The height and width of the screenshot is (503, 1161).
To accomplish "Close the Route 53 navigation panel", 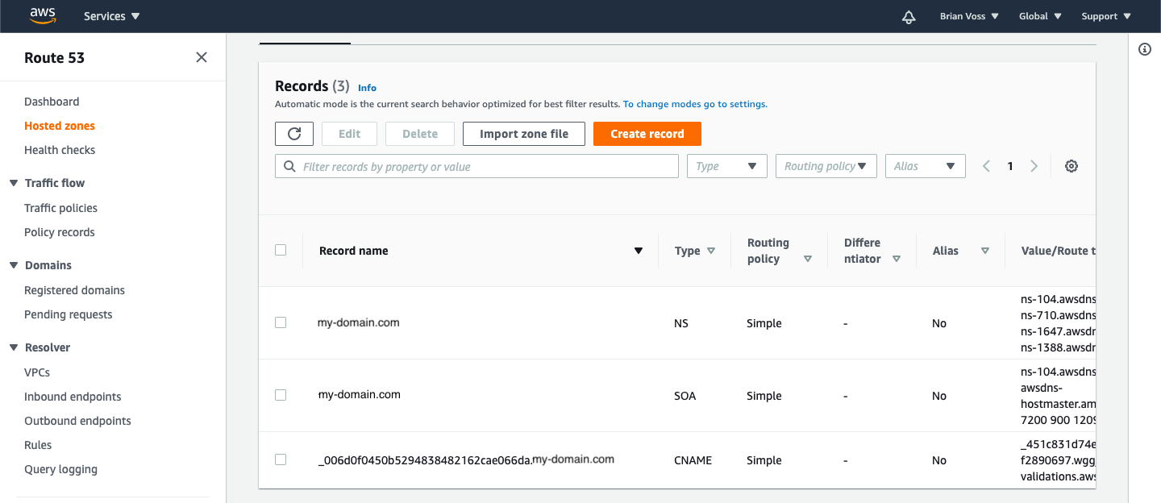I will click(x=202, y=57).
